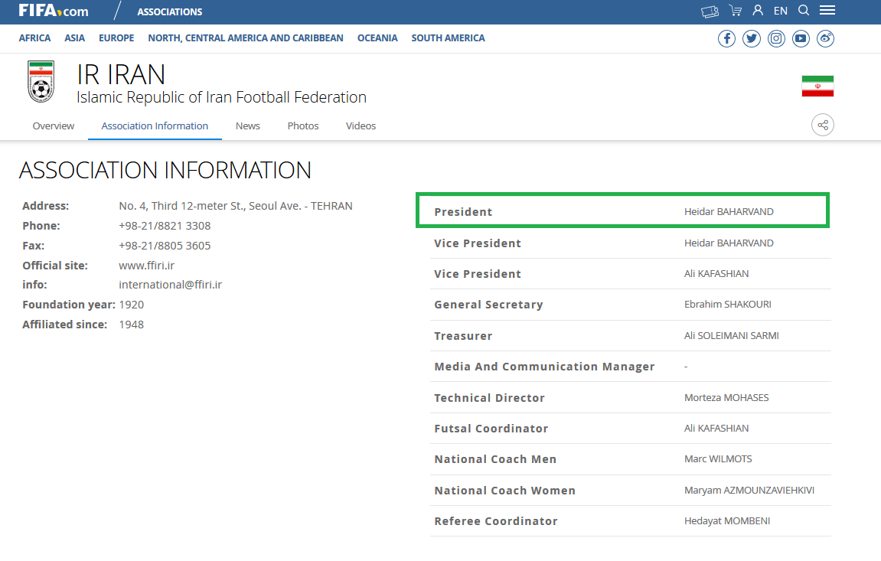Click the international@ffiri.ir email link
The image size is (881, 561).
(x=170, y=285)
